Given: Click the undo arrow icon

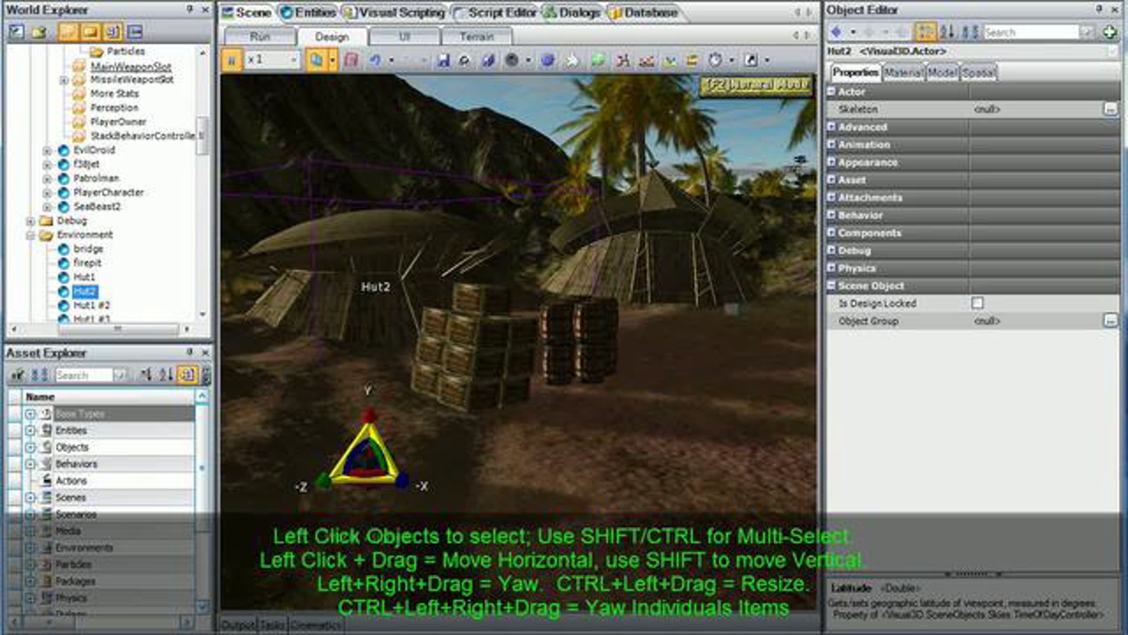Looking at the screenshot, I should click(375, 60).
